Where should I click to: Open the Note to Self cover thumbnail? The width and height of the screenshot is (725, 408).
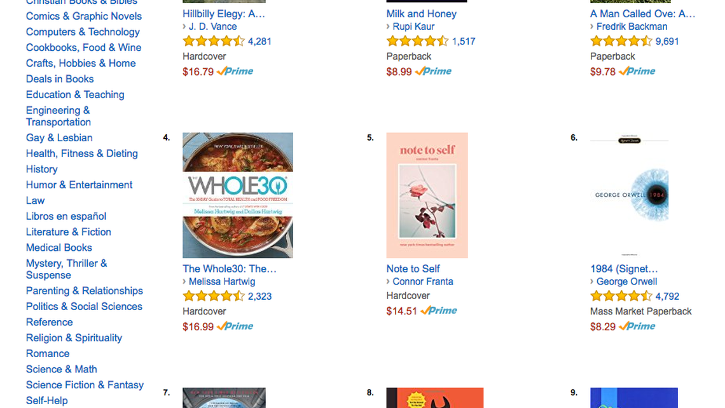[x=427, y=195]
